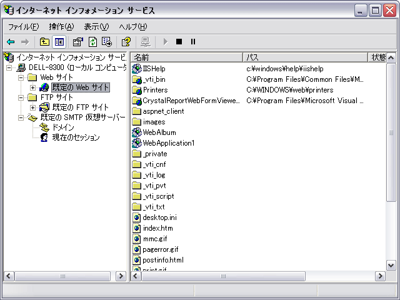This screenshot has width=400, height=300.
Task: Select the _private folder
Action: [155, 154]
